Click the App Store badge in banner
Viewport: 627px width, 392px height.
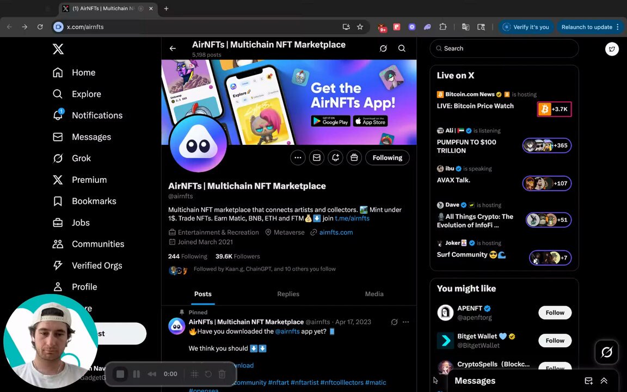[370, 121]
